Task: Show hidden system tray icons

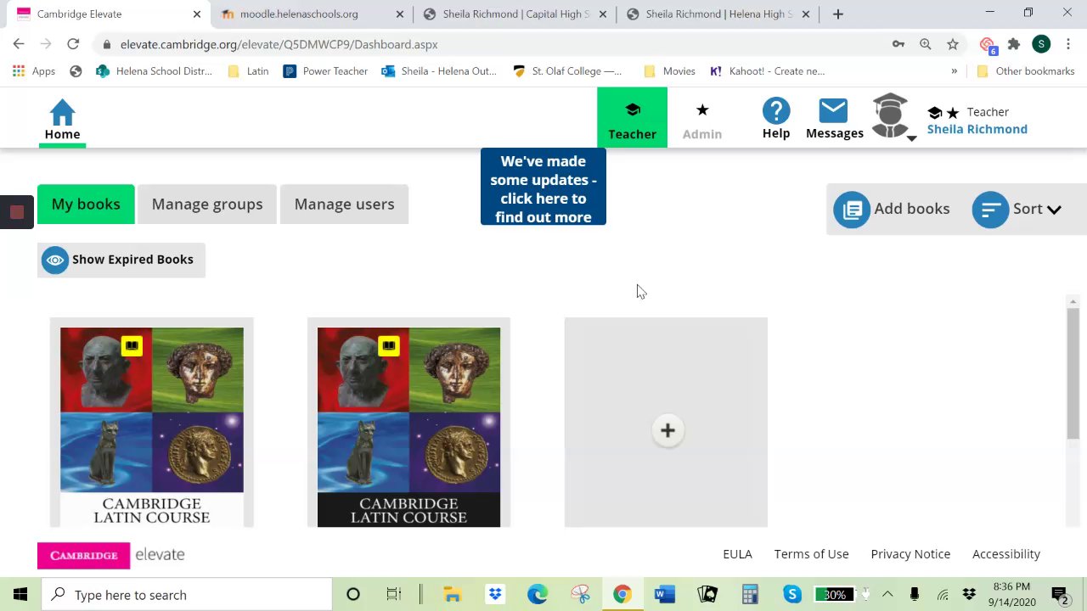Action: [x=887, y=594]
